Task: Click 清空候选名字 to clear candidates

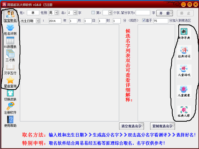Action: [131, 126]
